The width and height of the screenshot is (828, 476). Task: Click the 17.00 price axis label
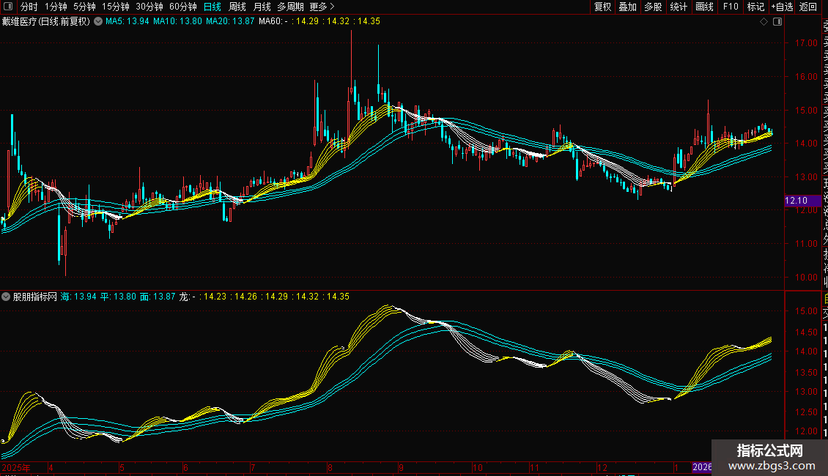coord(806,43)
